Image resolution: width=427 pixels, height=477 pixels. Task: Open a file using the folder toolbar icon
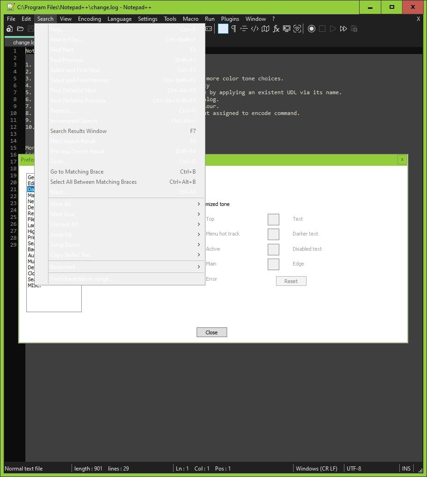(20, 29)
